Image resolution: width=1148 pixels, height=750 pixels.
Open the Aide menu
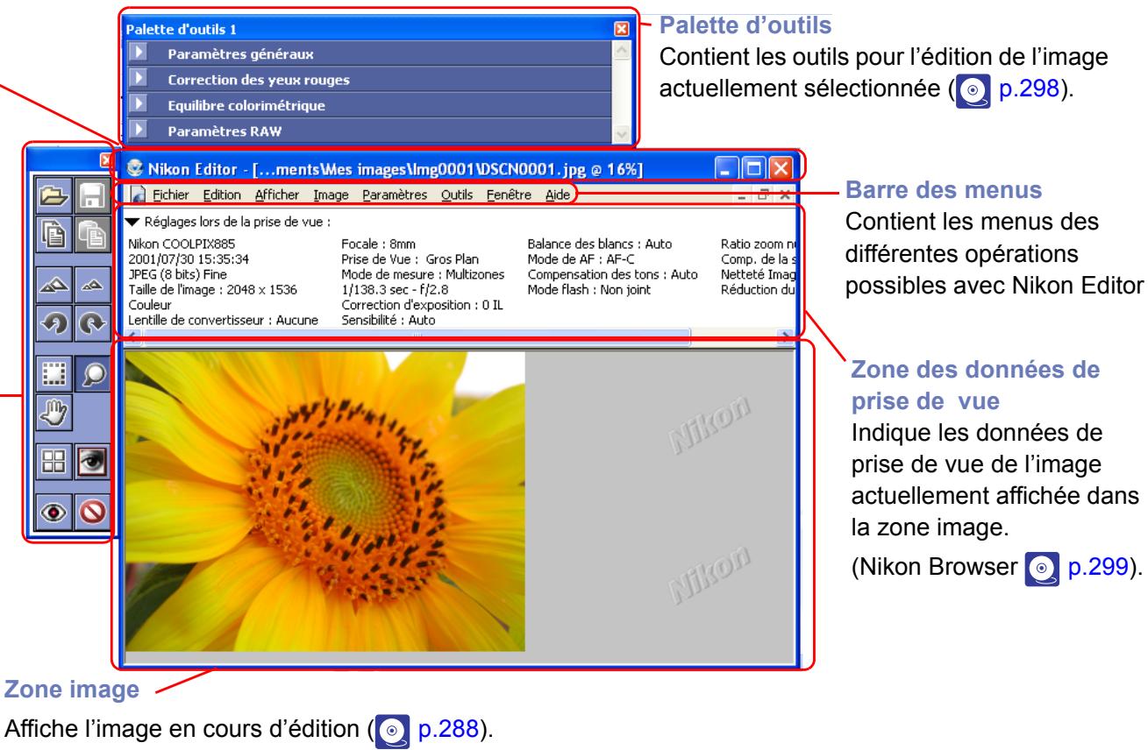[x=557, y=195]
